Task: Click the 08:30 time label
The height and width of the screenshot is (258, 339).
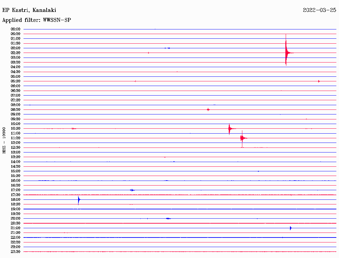Action: [16, 110]
